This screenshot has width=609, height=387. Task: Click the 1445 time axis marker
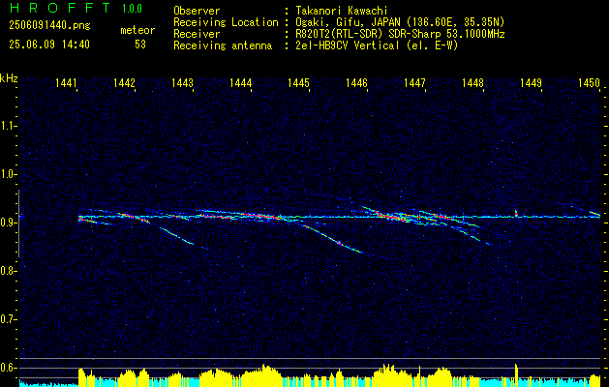coord(298,82)
